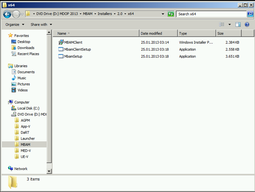The width and height of the screenshot is (255, 192).
Task: Open Libraries in navigation pane
Action: point(21,66)
